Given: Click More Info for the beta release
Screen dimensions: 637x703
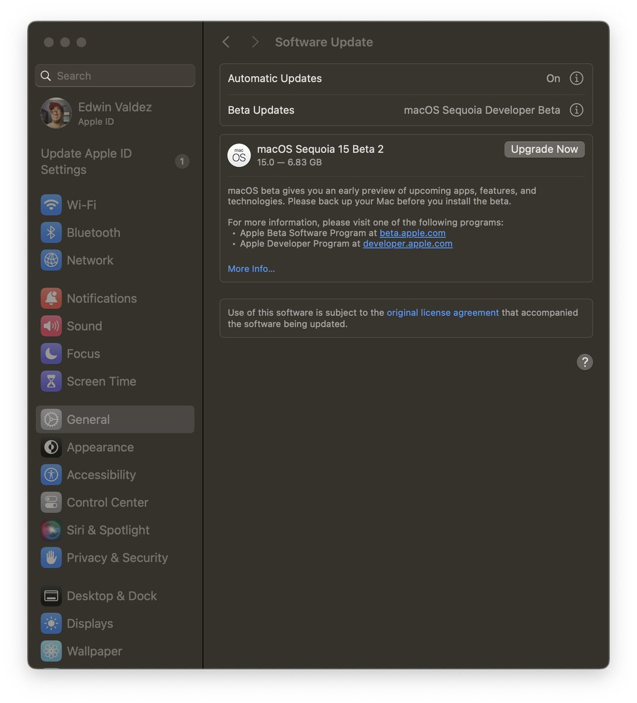Looking at the screenshot, I should (x=251, y=268).
